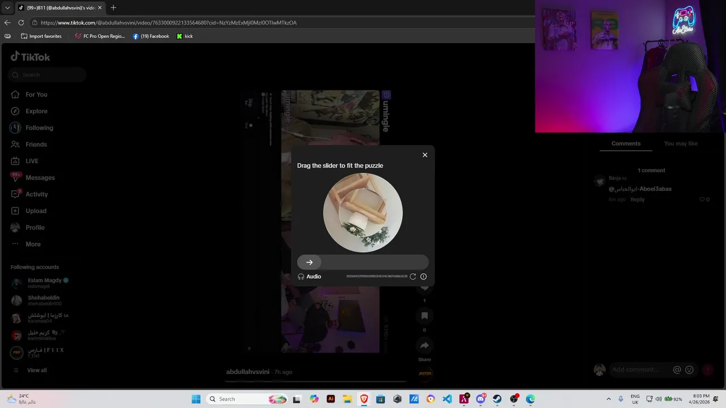
Task: Click the browser back button
Action: pos(7,23)
